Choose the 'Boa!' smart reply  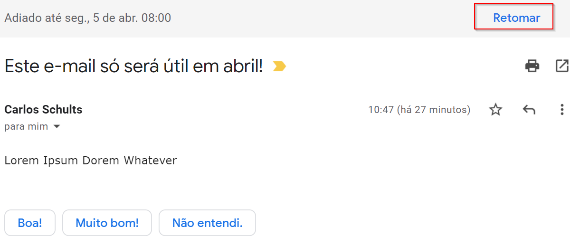tap(30, 223)
